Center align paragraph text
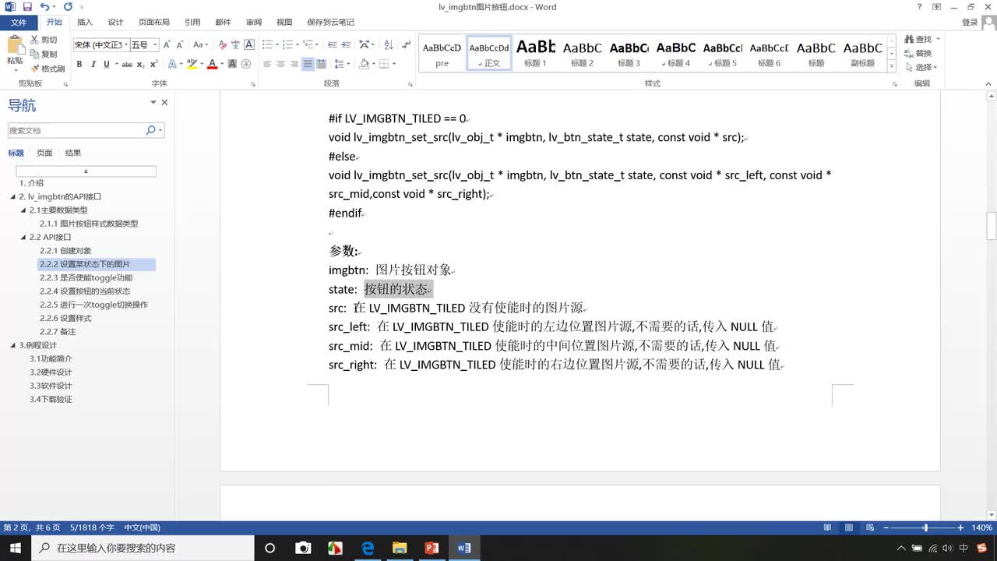The height and width of the screenshot is (561, 997). pos(280,64)
